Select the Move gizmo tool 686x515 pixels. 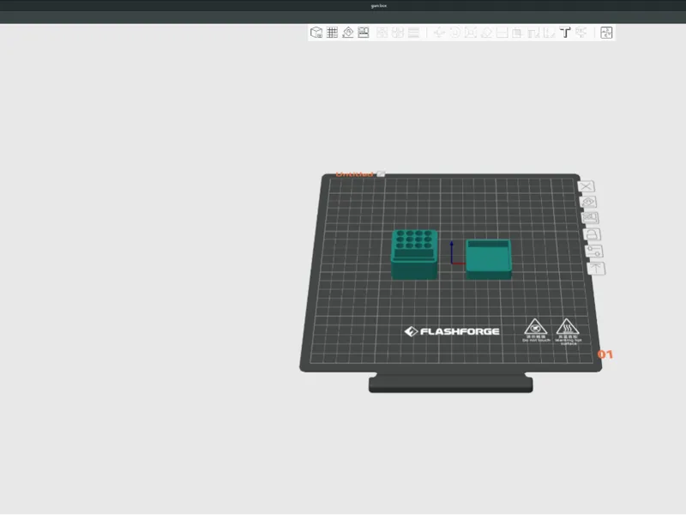pyautogui.click(x=439, y=33)
